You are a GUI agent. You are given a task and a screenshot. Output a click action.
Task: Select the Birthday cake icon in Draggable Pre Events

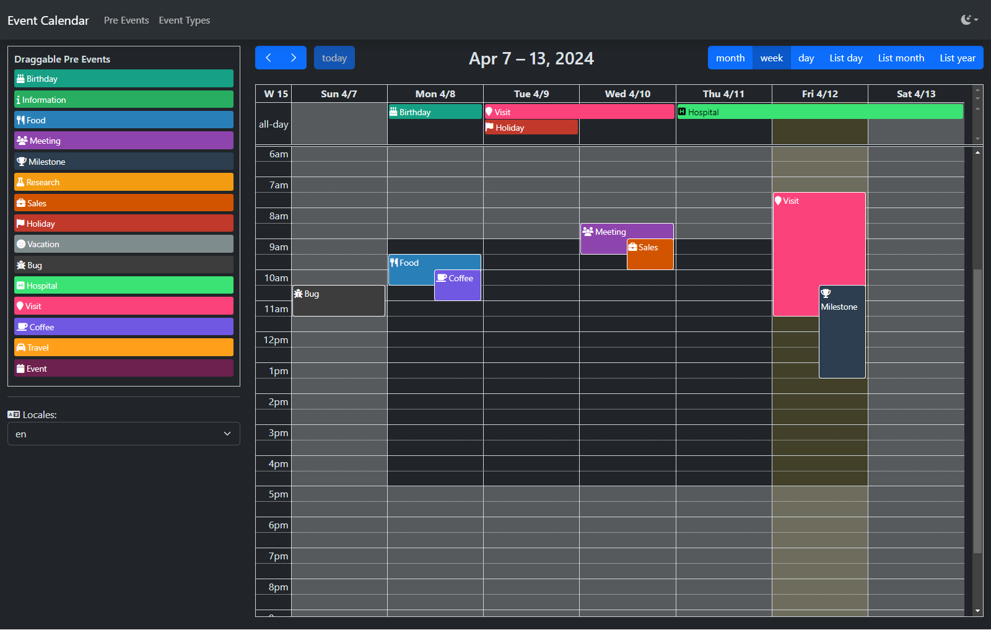pos(21,79)
